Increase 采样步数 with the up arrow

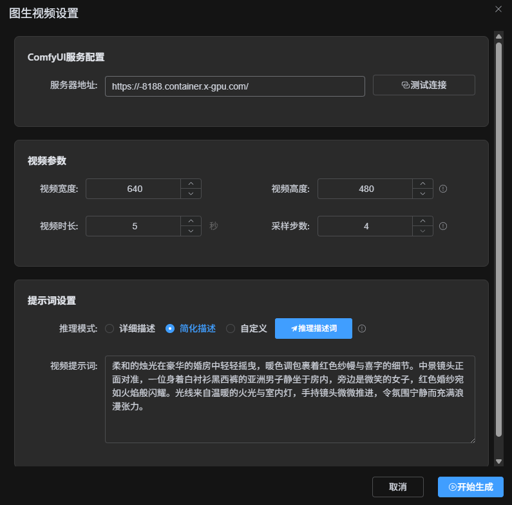(422, 221)
